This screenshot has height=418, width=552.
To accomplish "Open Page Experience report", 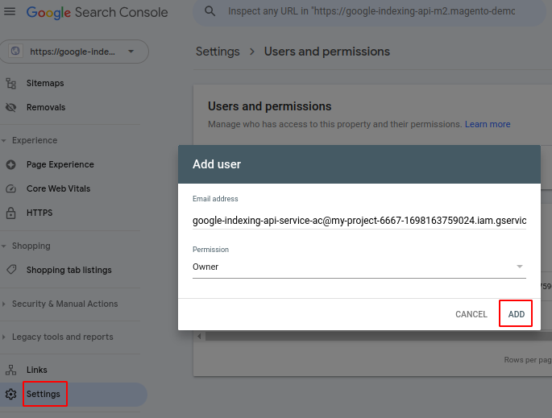I will (60, 164).
